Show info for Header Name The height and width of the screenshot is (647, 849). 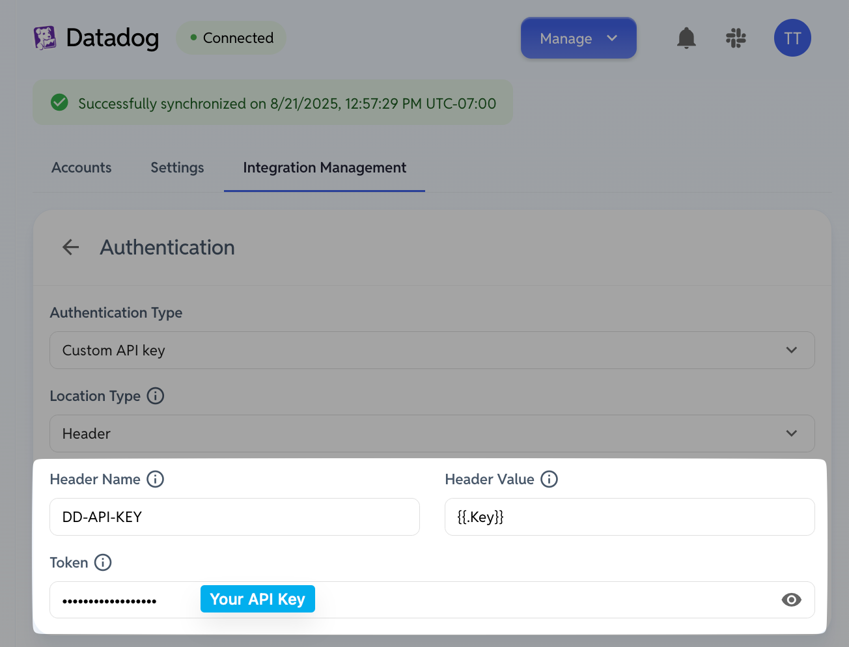[156, 479]
